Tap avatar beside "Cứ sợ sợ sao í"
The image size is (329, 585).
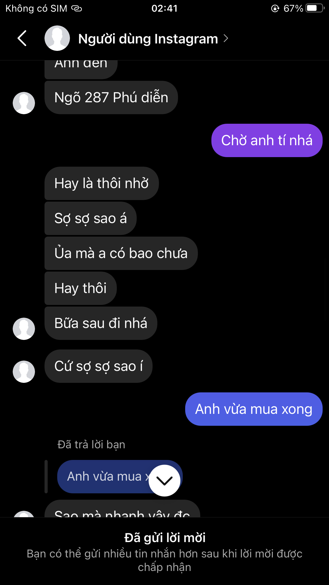(24, 371)
